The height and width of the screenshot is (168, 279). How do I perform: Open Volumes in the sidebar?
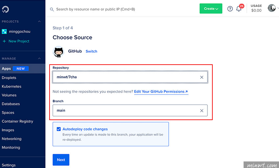[x=9, y=95]
